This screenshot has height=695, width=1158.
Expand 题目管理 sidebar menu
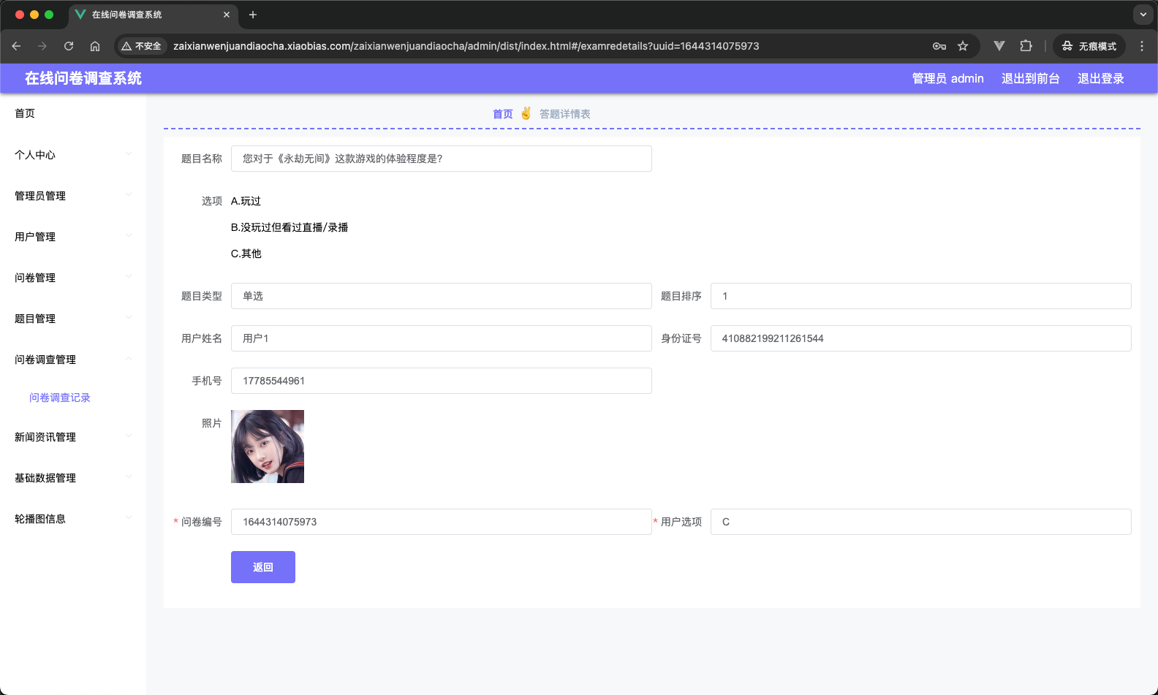[x=73, y=319]
